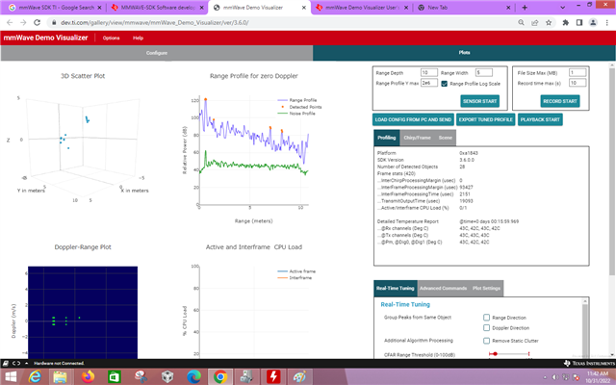Click the connection toggle icon in status bar
Screen dimensions: 616x385
tap(16, 363)
